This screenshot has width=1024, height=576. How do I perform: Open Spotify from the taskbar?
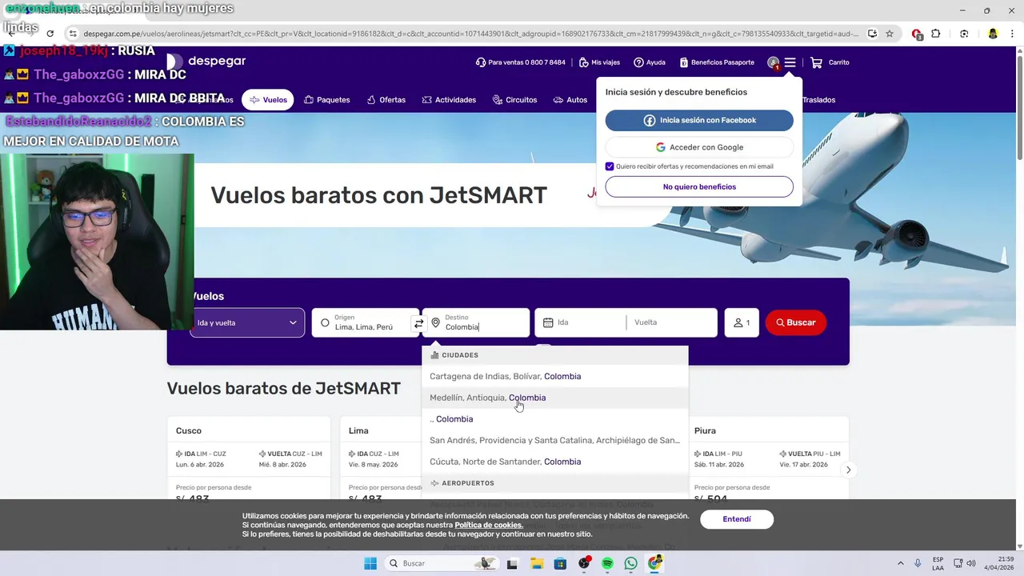coord(607,563)
